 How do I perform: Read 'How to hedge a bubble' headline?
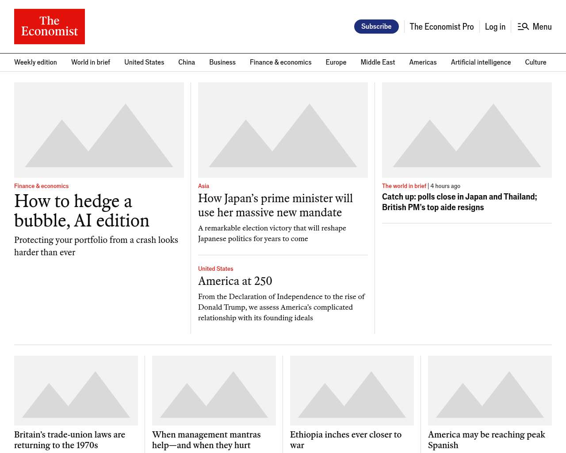click(x=82, y=211)
